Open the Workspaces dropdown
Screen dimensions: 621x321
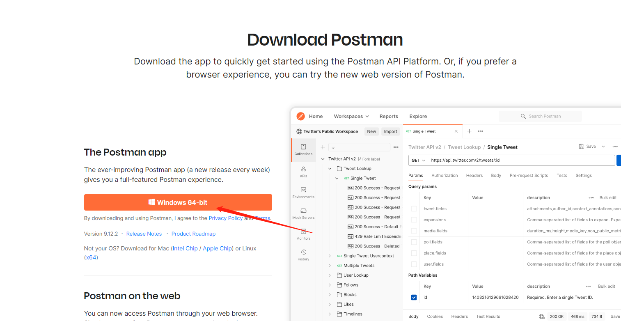(351, 116)
